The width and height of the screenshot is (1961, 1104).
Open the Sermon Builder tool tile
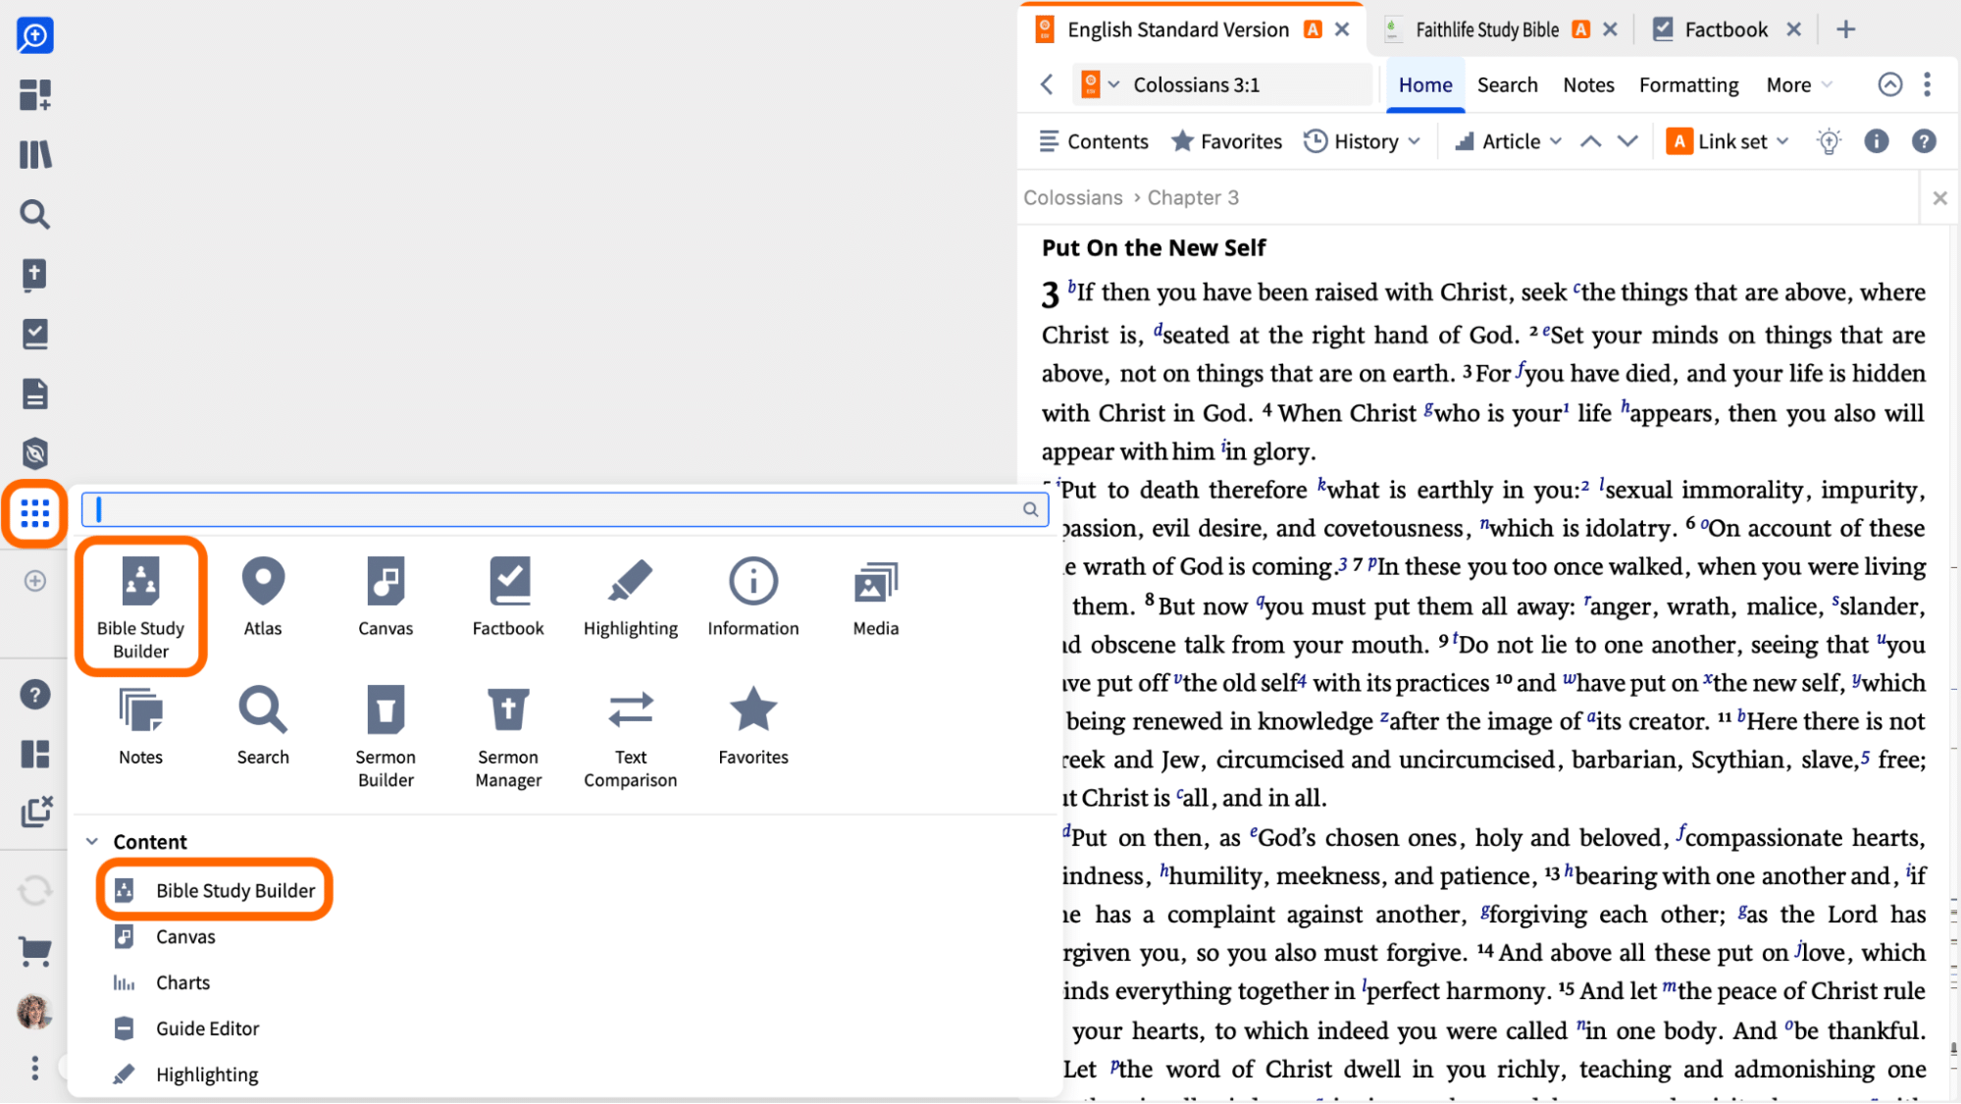(386, 737)
